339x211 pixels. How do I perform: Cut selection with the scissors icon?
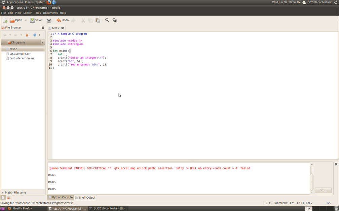pyautogui.click(x=83, y=20)
